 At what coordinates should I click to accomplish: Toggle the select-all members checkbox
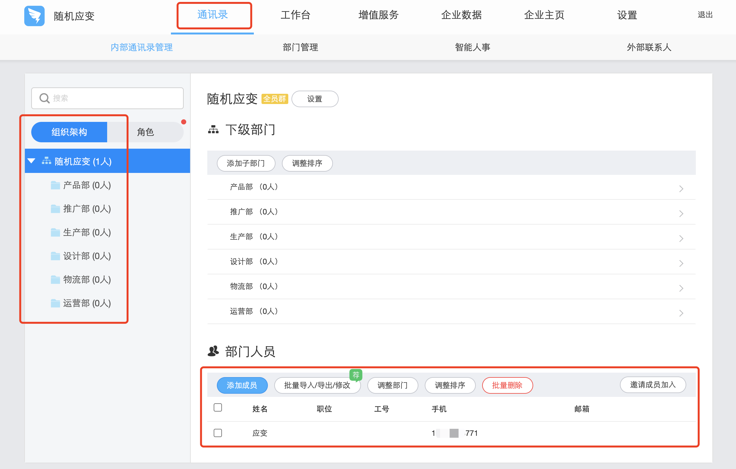tap(218, 408)
